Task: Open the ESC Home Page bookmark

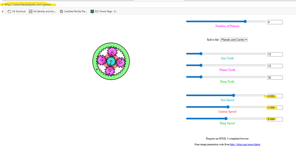Action: 104,11
